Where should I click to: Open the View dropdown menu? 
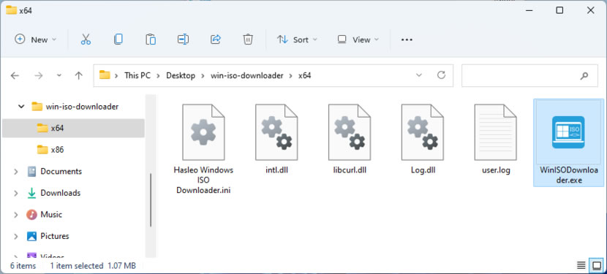pyautogui.click(x=358, y=39)
